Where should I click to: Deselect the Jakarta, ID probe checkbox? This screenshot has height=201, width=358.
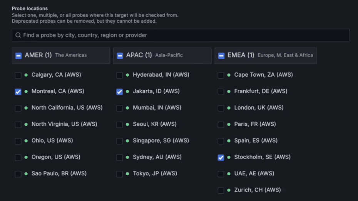pyautogui.click(x=119, y=92)
